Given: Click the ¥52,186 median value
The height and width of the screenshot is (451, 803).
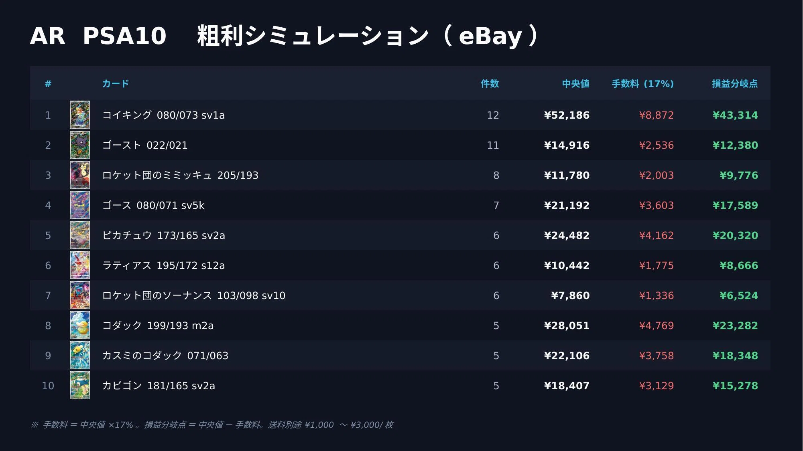Looking at the screenshot, I should point(567,115).
